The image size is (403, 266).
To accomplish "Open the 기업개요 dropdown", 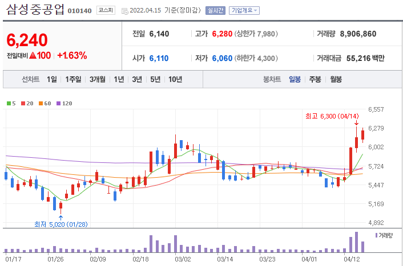I will pyautogui.click(x=244, y=10).
